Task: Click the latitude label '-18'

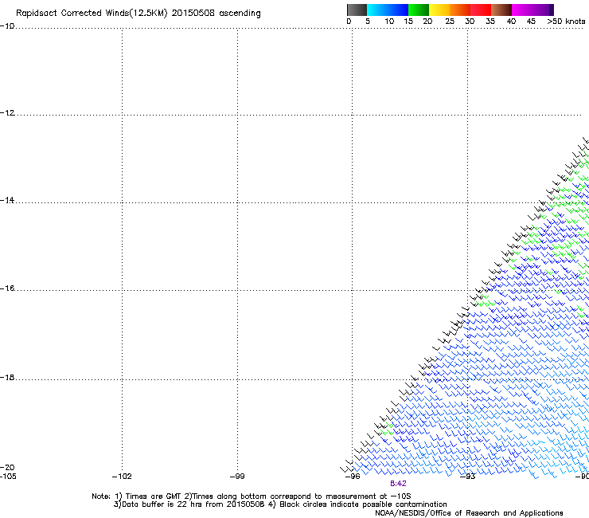Action: tap(7, 377)
